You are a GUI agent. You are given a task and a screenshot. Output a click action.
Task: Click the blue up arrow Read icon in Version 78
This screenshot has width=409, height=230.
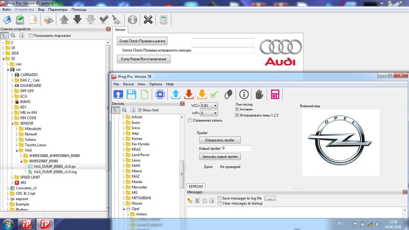(x=175, y=95)
